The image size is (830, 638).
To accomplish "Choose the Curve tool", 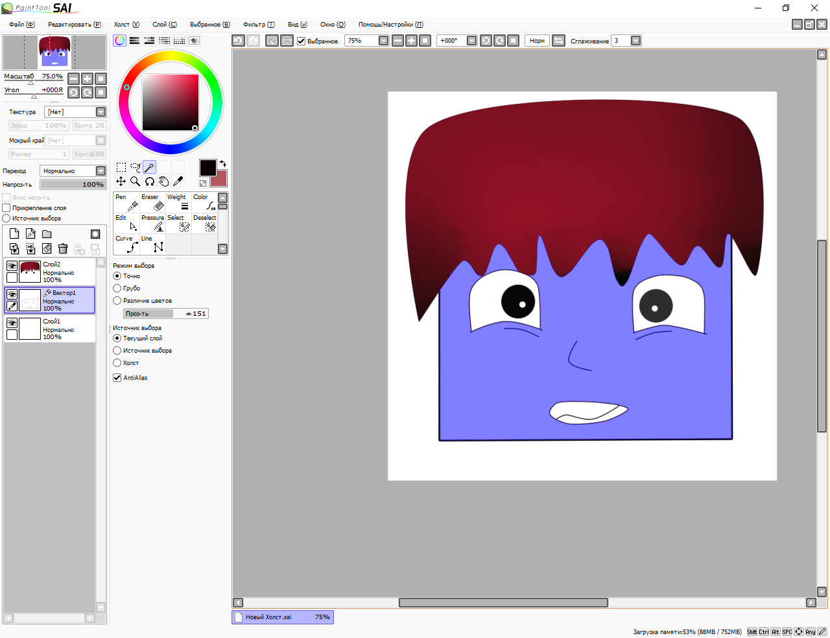I will pos(126,244).
